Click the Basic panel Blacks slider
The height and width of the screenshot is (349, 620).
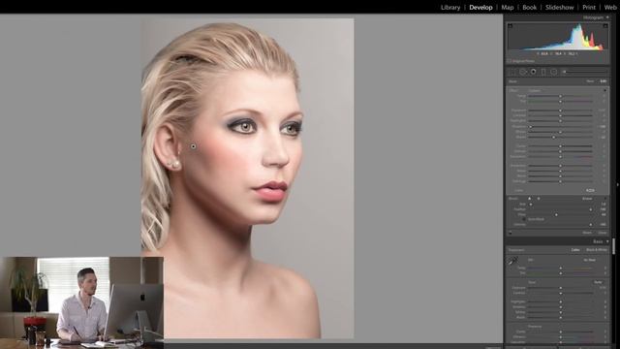pyautogui.click(x=560, y=317)
